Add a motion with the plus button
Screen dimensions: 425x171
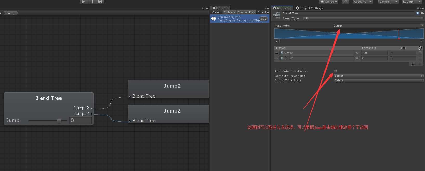413,64
